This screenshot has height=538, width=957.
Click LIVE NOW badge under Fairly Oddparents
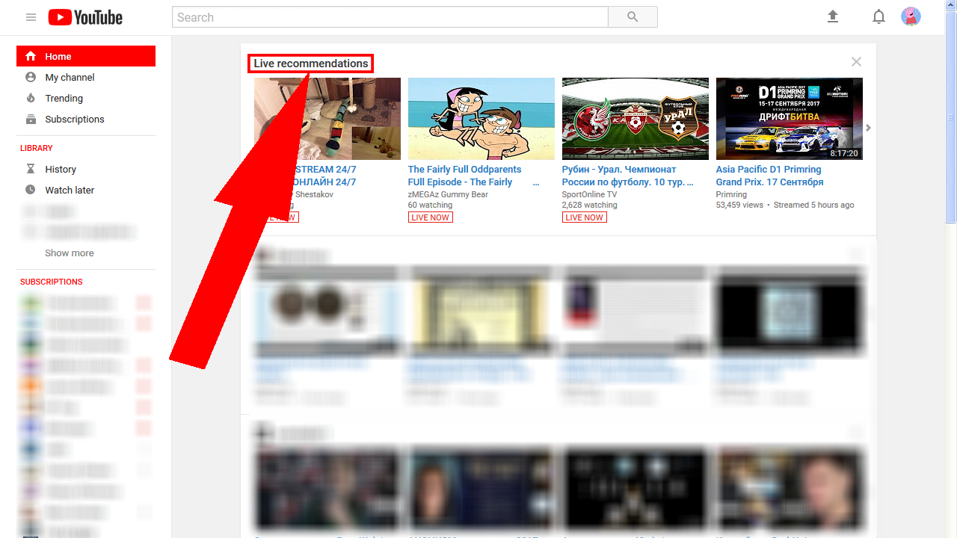431,217
